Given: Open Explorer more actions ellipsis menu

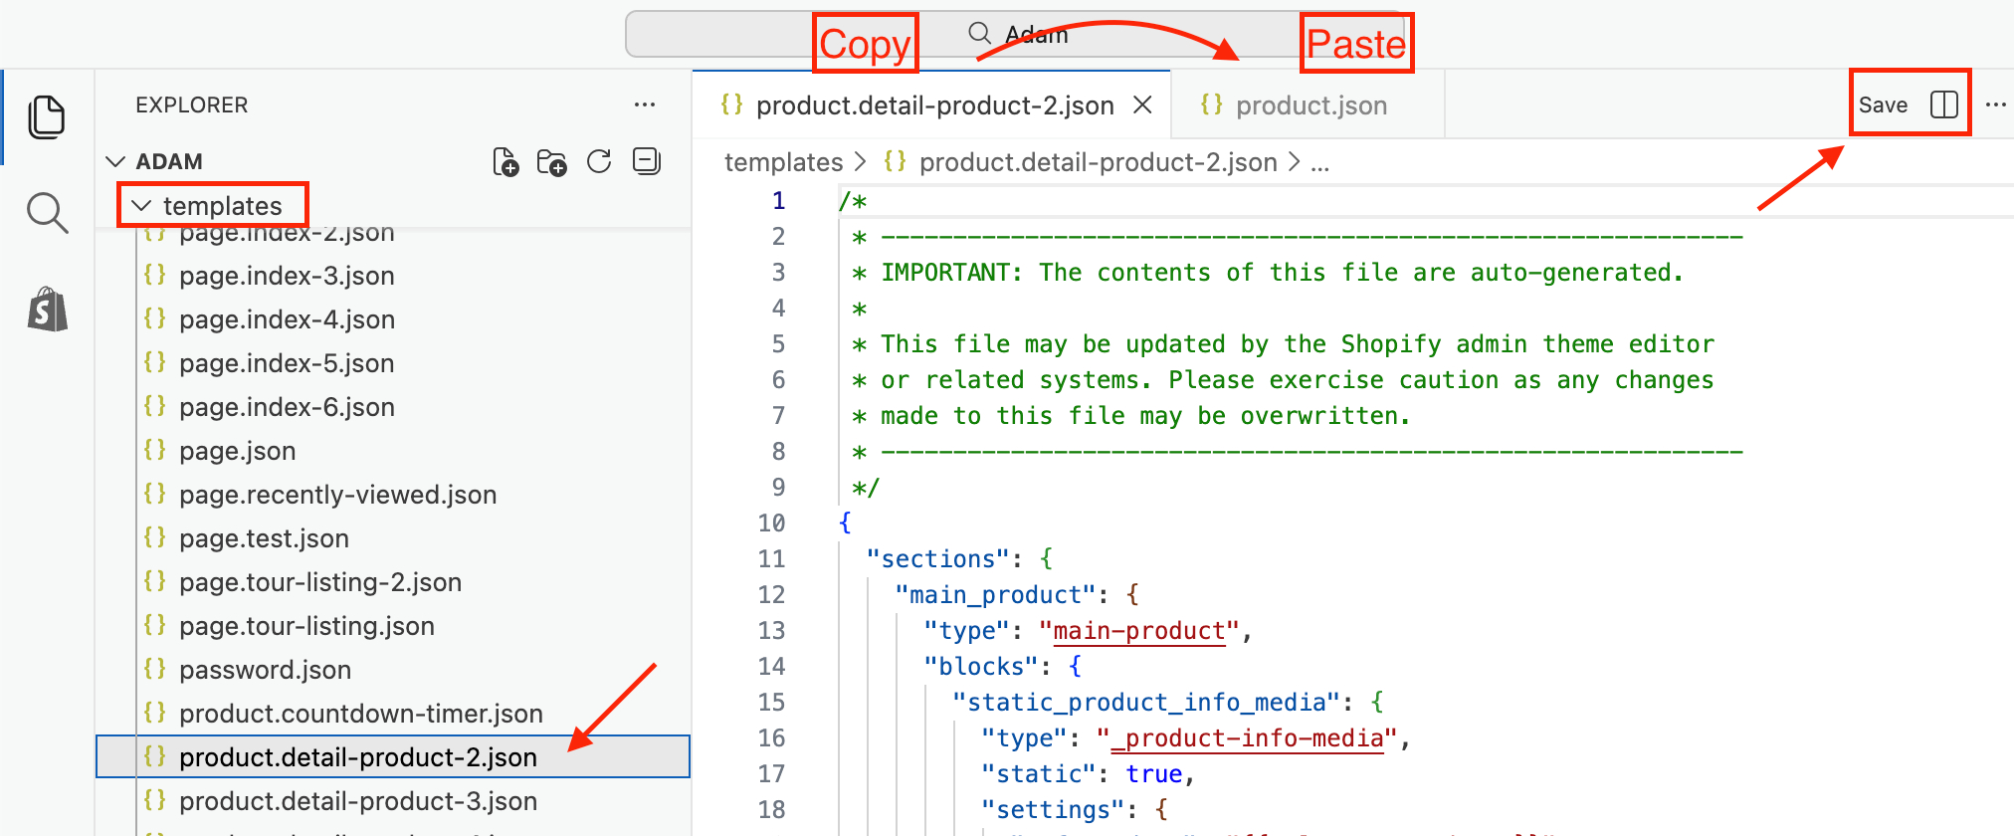Looking at the screenshot, I should tap(645, 104).
